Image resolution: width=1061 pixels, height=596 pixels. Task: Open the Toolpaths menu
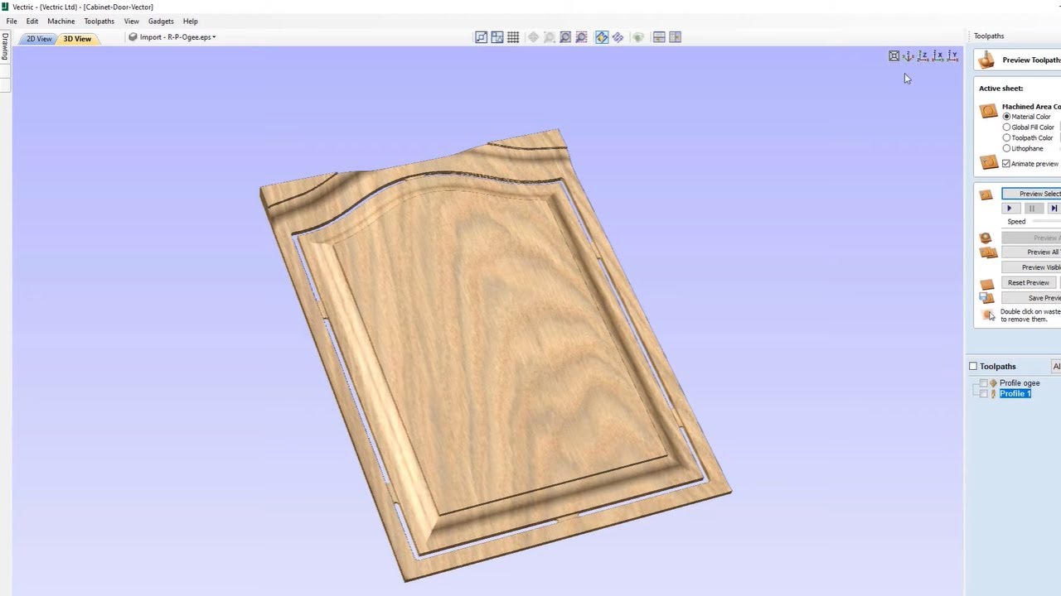[x=99, y=22]
